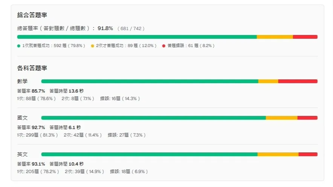Viewport: 333px width, 187px height.
Task: Click the green portion of 數學 bar
Action: (x=150, y=81)
